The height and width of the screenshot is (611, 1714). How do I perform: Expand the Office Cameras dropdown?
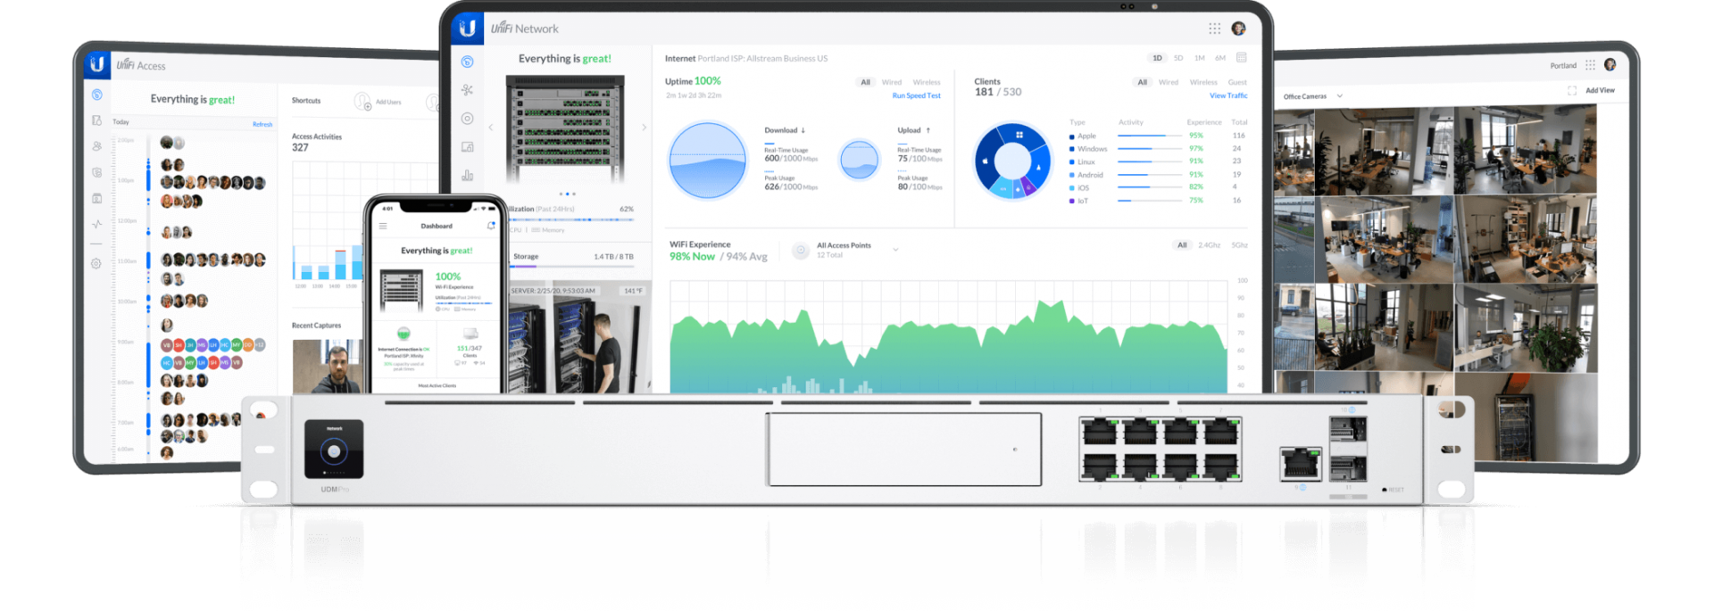click(1339, 96)
